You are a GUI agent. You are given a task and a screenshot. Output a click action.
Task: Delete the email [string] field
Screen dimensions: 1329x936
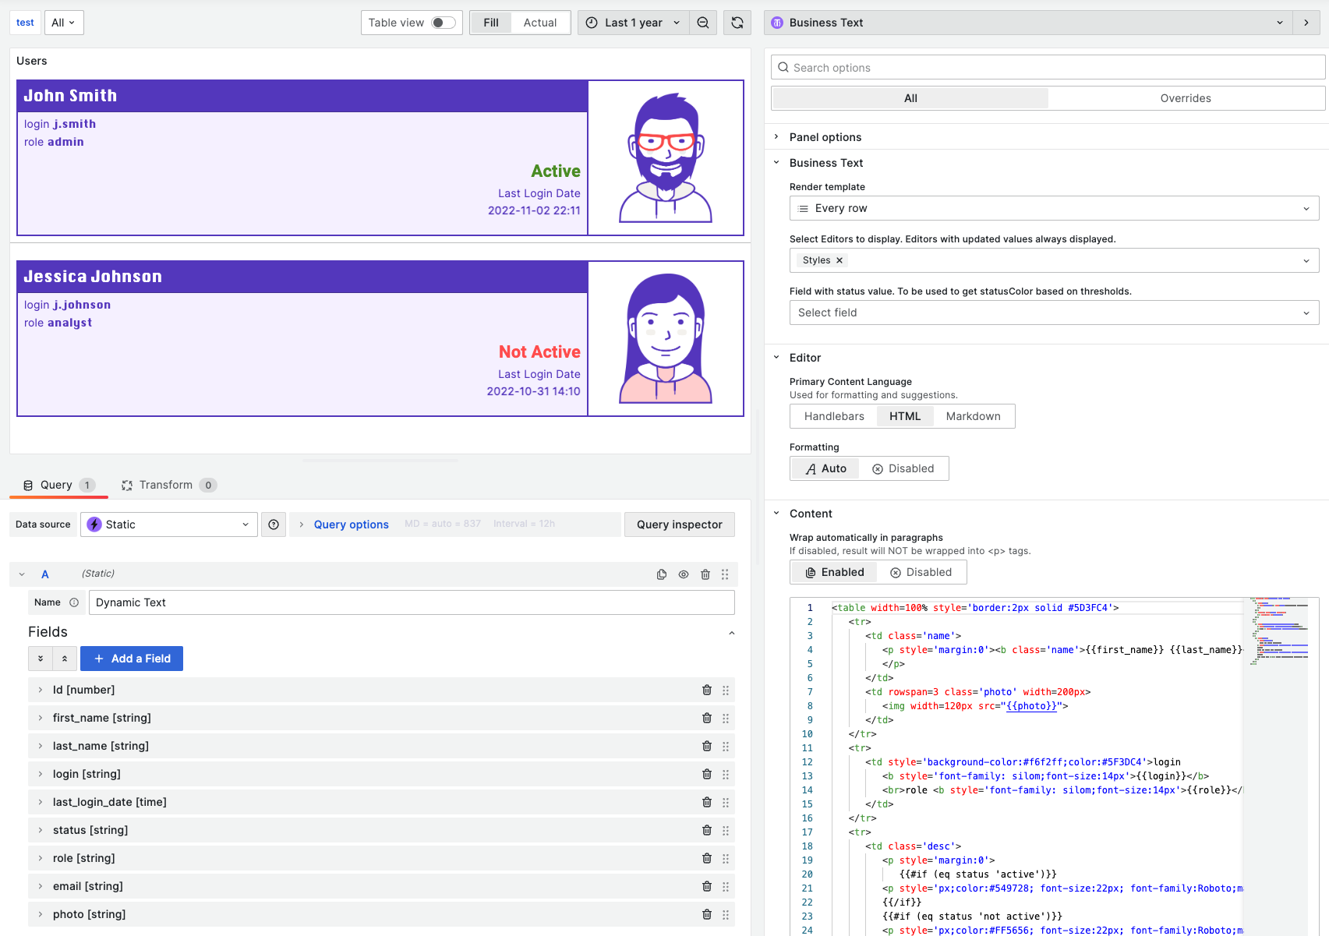coord(707,886)
